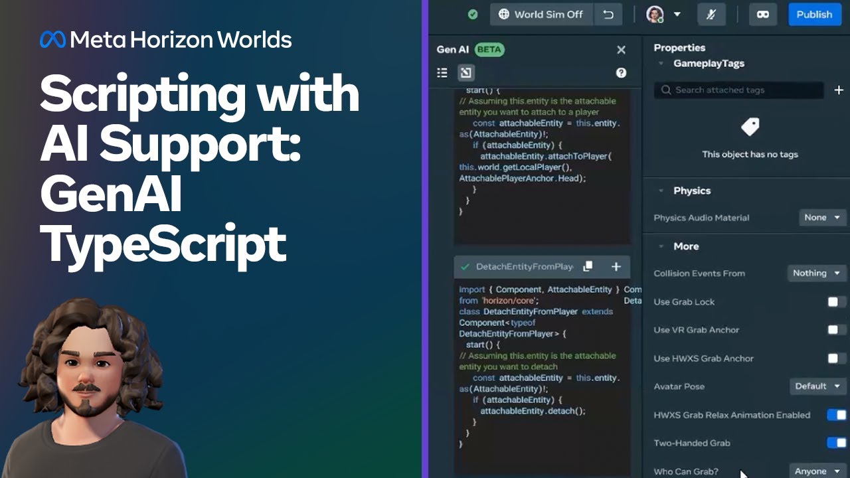Click the green status checkmark icon
Viewport: 850px width, 478px height.
tap(473, 14)
